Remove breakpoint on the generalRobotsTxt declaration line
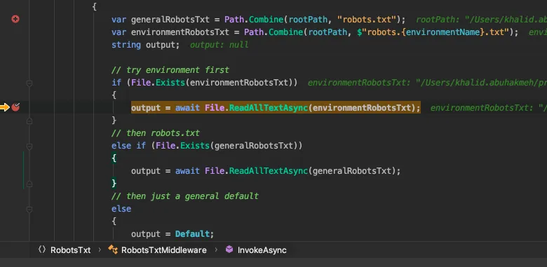The width and height of the screenshot is (547, 267). point(15,19)
